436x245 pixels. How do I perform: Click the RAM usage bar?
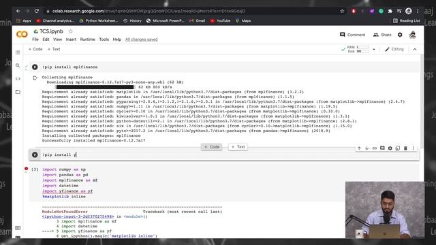coord(363,47)
